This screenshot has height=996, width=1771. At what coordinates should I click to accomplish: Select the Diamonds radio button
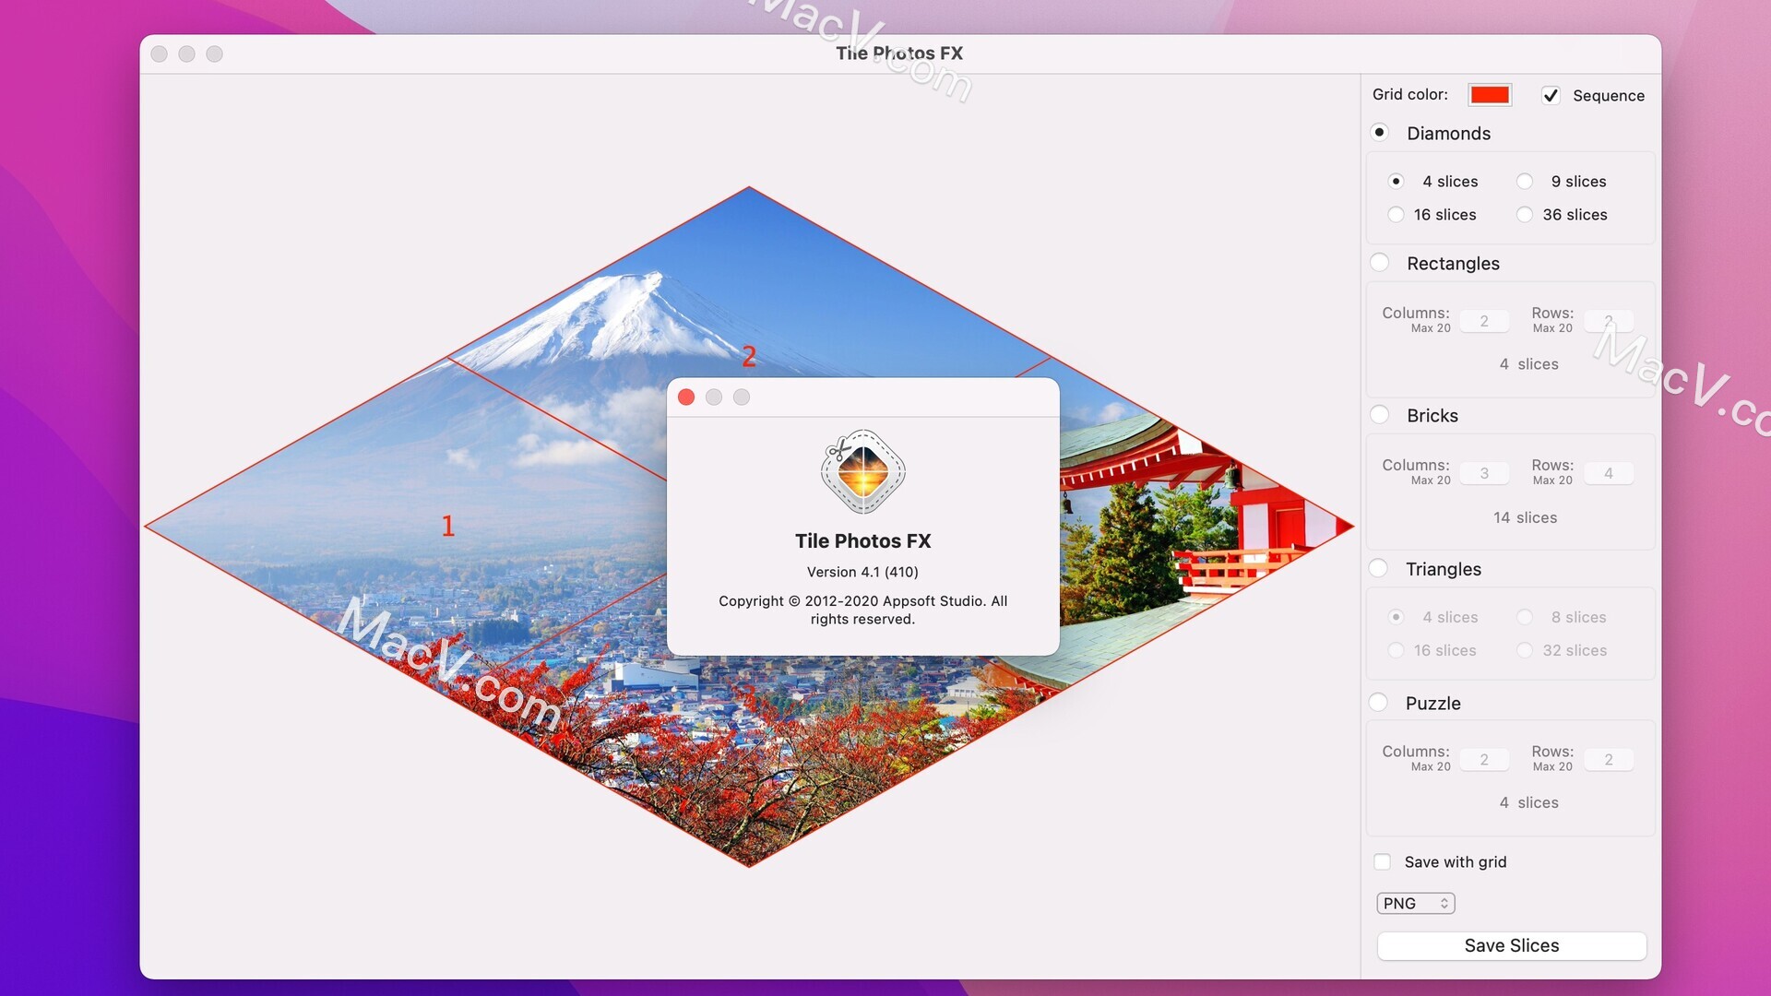(x=1380, y=133)
